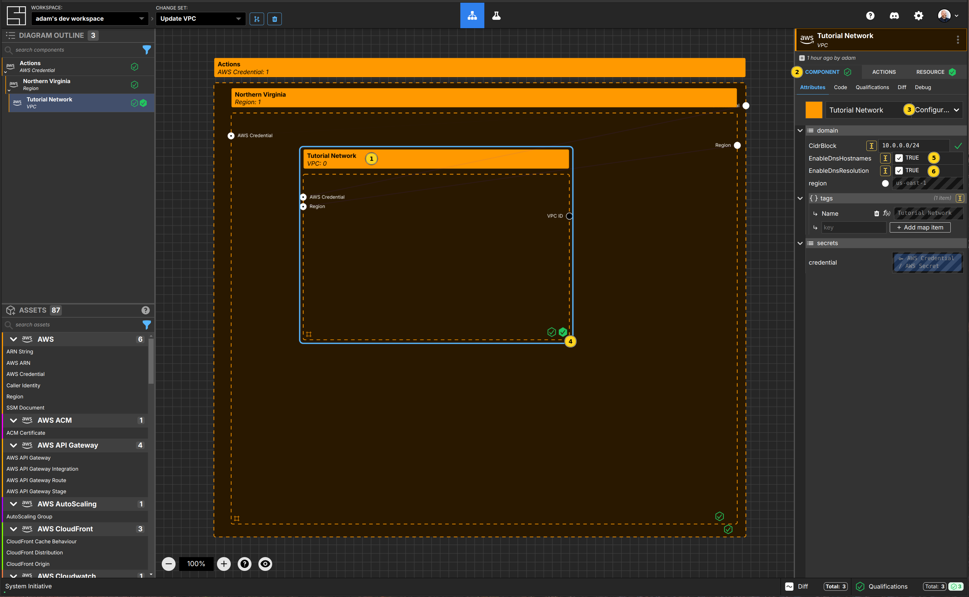Click the tag key input field
The image size is (969, 597).
854,227
